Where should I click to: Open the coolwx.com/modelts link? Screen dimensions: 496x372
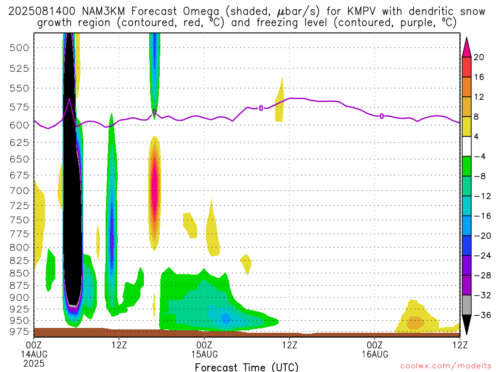[x=446, y=366]
